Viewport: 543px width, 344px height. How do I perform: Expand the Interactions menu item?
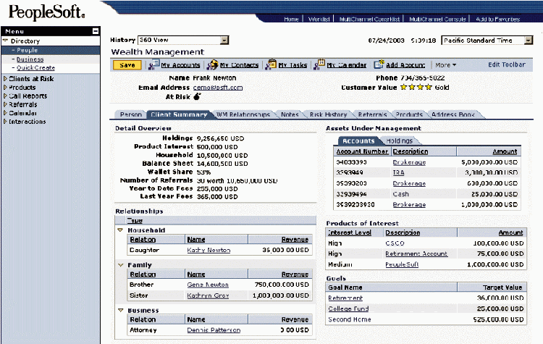pyautogui.click(x=5, y=121)
